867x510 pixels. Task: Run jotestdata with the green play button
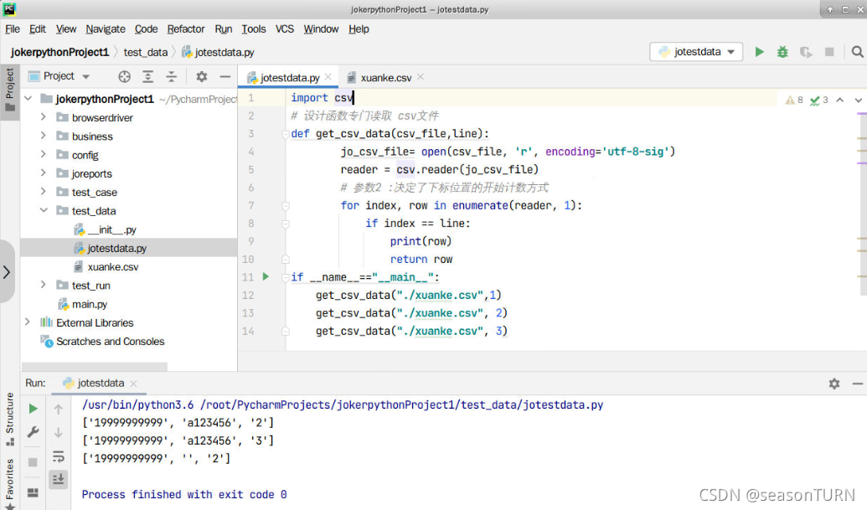pyautogui.click(x=759, y=52)
